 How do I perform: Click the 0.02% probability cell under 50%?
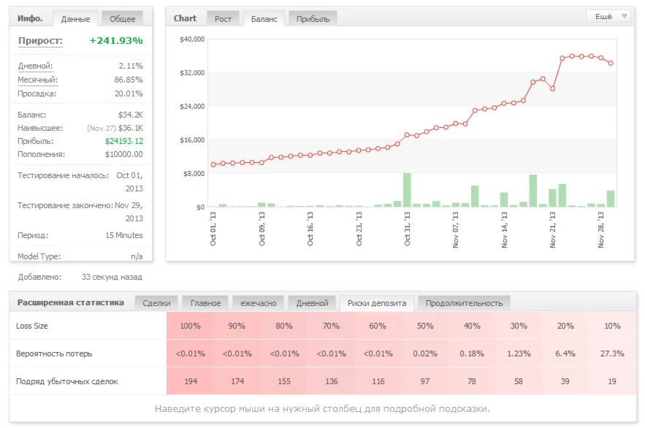(424, 354)
